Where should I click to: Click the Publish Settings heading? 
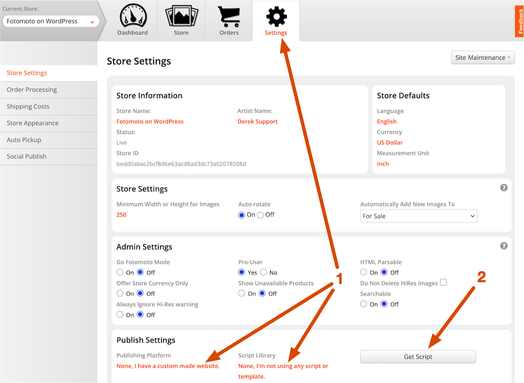pyautogui.click(x=146, y=340)
